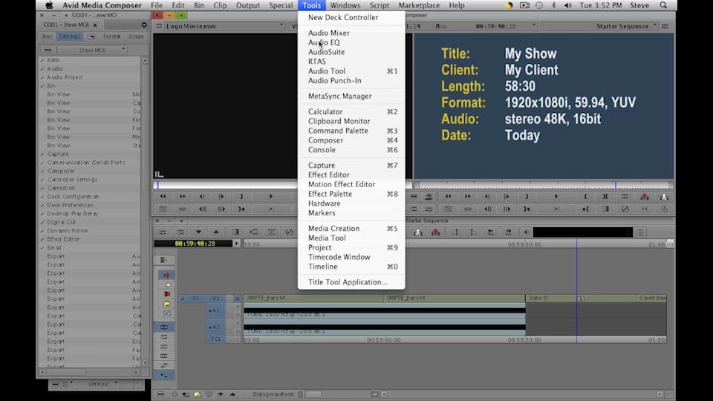Open the Logo Movie.mov clip name menu
713x401 pixels.
pos(223,26)
